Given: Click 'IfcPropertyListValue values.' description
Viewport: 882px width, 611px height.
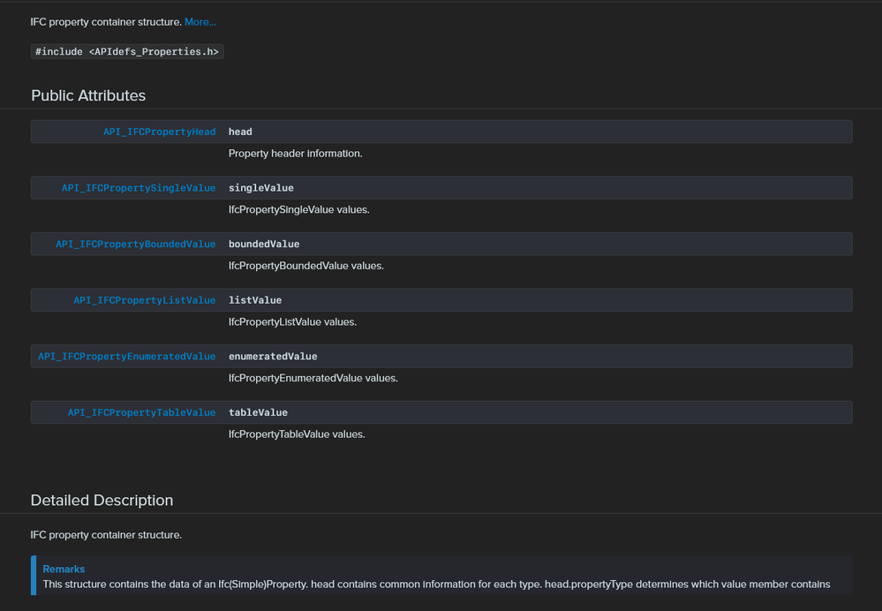Looking at the screenshot, I should 292,321.
